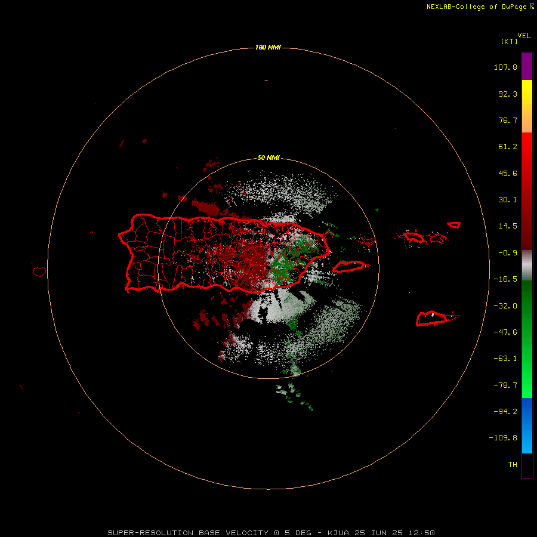
Task: Click the yellow segment of velocity color bar
Action: (527, 106)
